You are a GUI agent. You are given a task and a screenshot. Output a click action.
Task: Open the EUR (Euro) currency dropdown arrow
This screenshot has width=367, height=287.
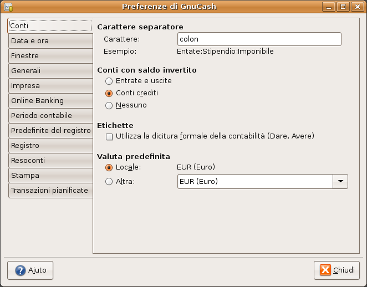(x=340, y=181)
